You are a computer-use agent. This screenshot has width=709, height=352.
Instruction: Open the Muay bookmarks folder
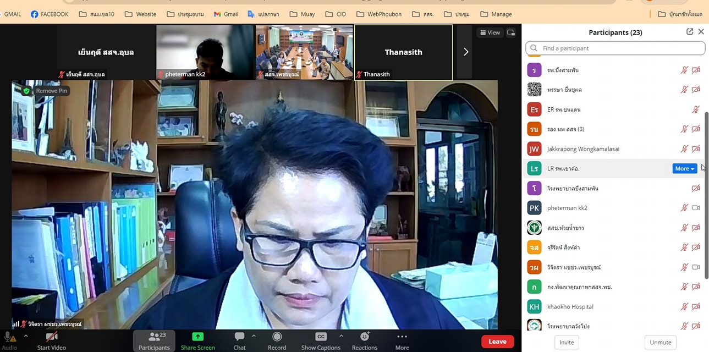[302, 14]
